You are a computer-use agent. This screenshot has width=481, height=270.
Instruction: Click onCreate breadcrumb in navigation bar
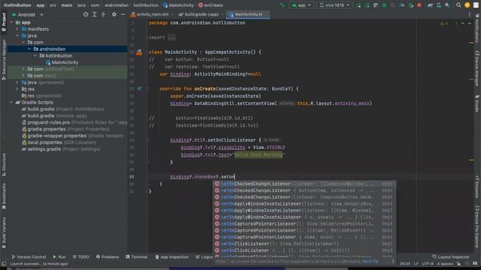pyautogui.click(x=210, y=5)
